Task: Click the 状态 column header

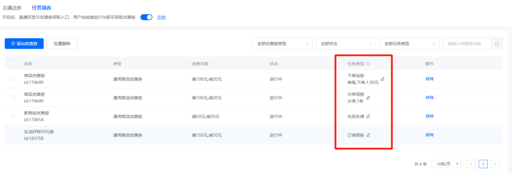Action: pos(274,64)
